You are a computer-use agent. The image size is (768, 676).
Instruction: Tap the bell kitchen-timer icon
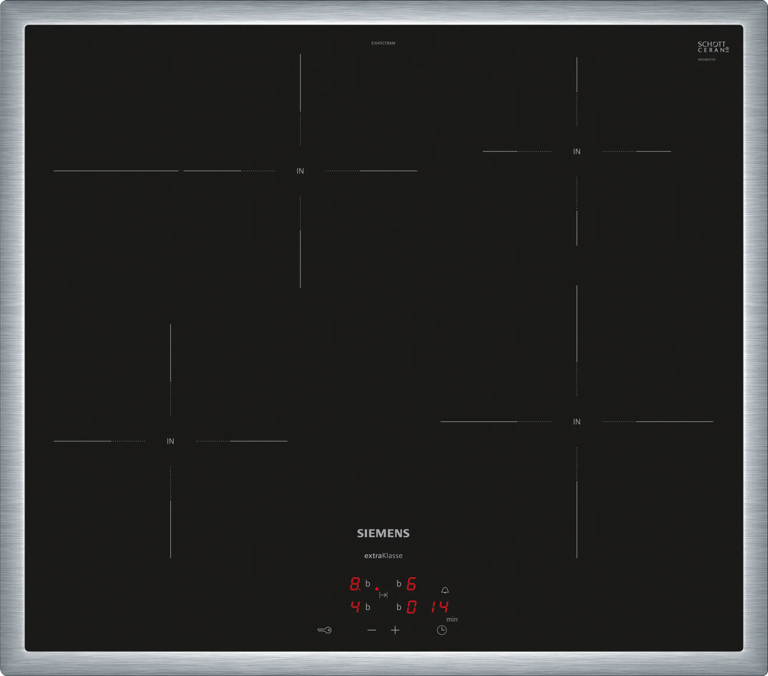click(x=445, y=590)
